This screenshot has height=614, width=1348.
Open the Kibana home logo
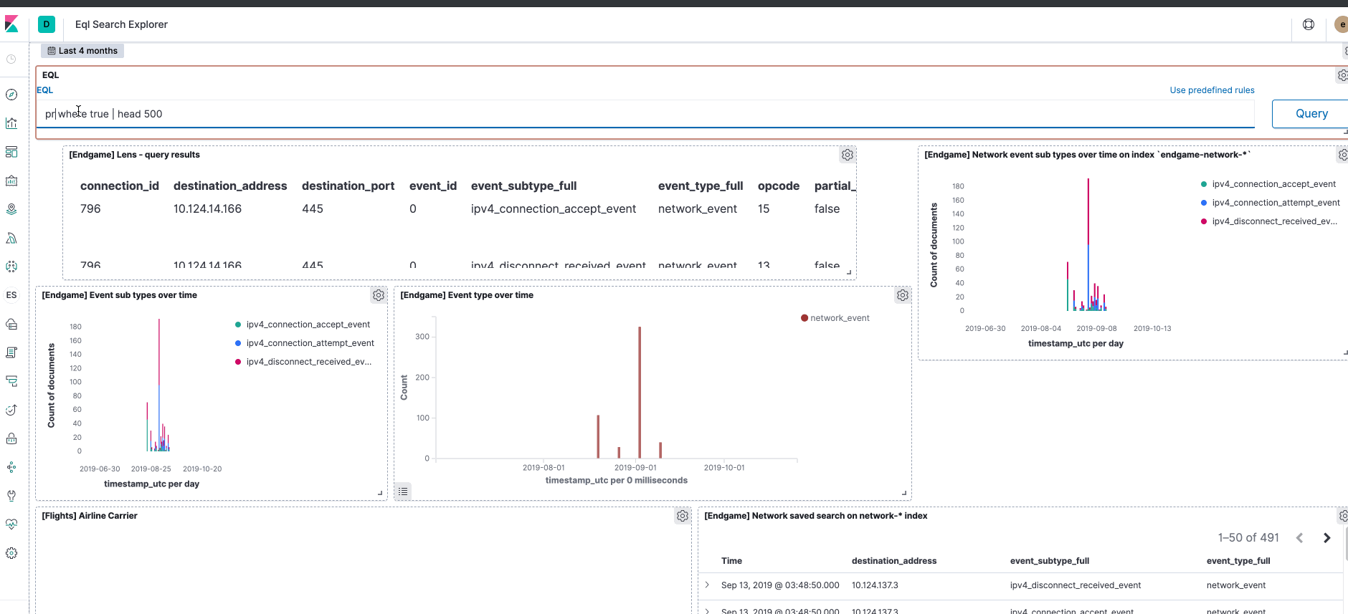(11, 24)
